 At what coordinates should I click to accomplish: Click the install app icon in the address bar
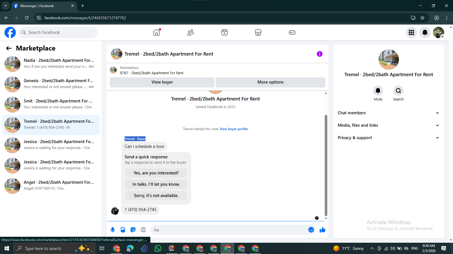pos(413,18)
